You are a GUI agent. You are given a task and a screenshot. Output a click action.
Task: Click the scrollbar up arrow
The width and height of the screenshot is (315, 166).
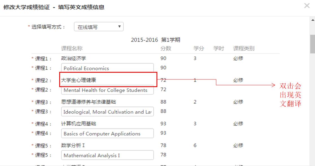[312, 20]
